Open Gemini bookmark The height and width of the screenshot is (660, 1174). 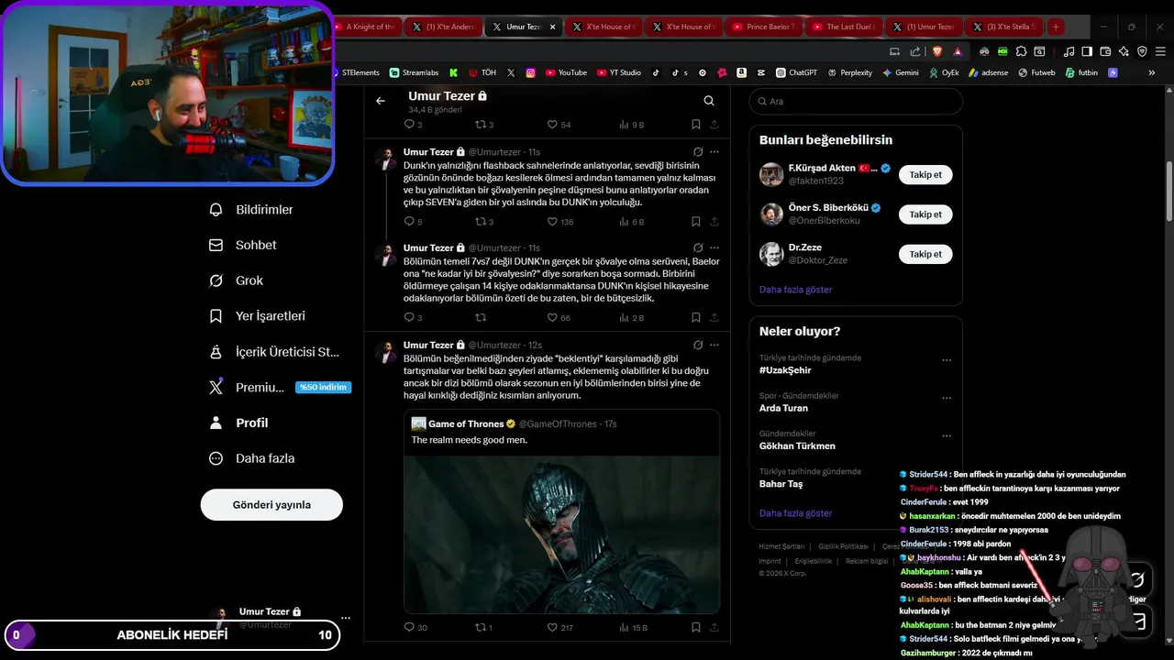pyautogui.click(x=900, y=72)
